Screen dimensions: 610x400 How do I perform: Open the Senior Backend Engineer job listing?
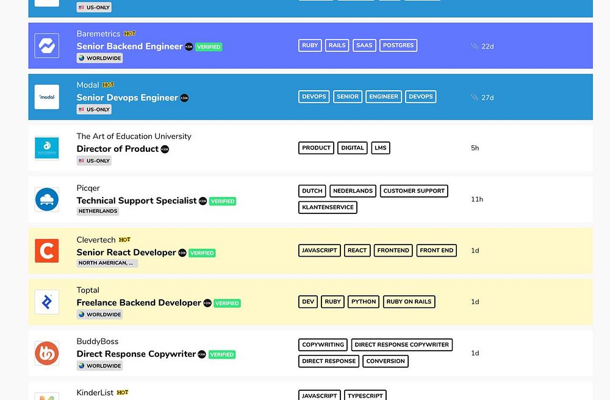click(129, 46)
